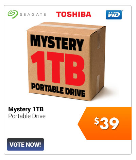Click the number 39 on the banner

tap(109, 124)
